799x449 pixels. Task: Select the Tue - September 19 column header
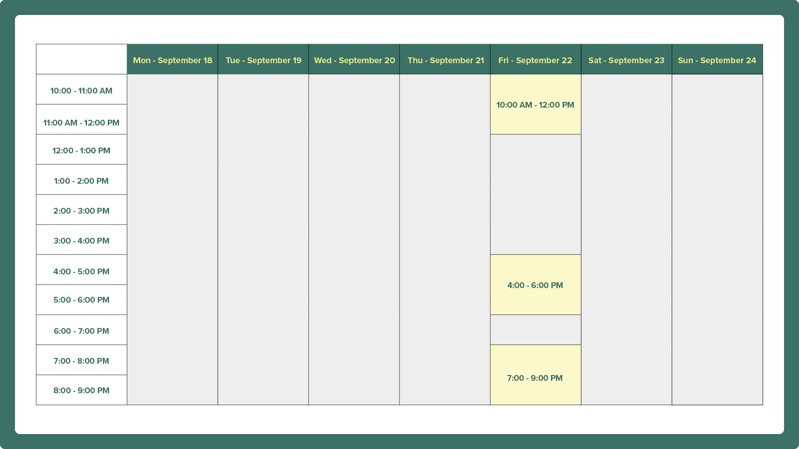tap(263, 60)
